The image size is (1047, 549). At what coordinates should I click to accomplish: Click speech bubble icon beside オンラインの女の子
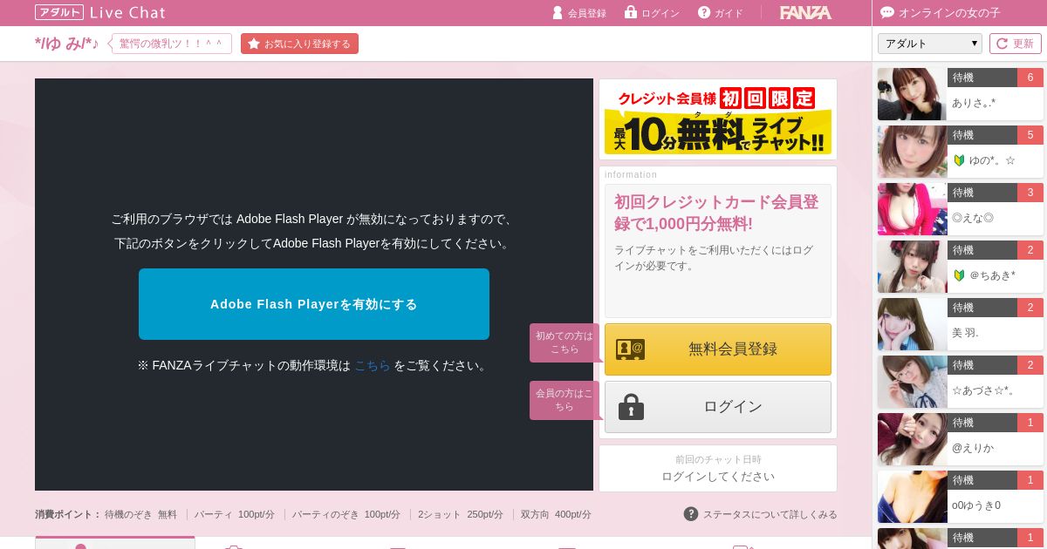pos(887,12)
